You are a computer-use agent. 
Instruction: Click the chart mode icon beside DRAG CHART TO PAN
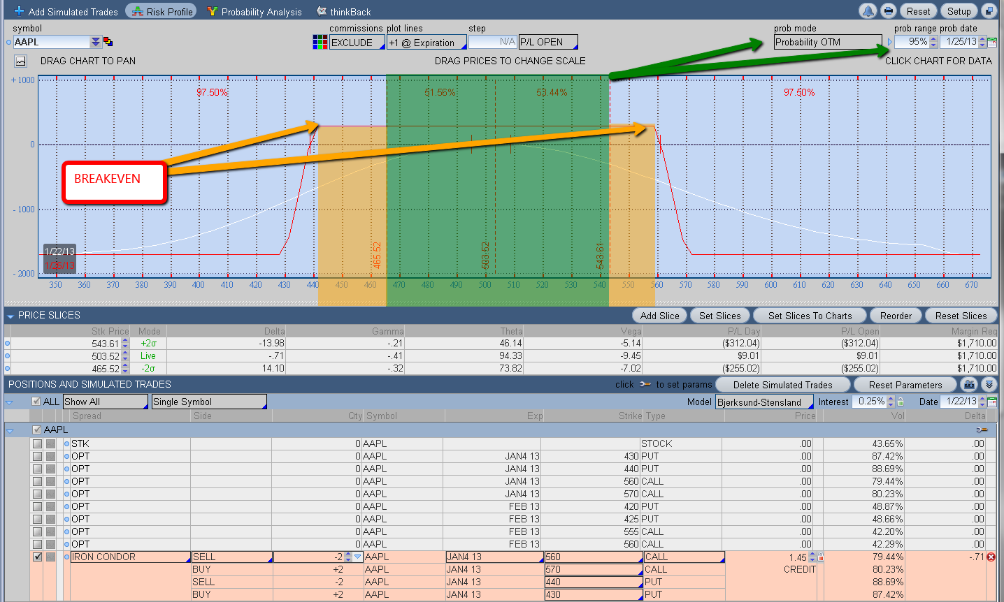20,61
